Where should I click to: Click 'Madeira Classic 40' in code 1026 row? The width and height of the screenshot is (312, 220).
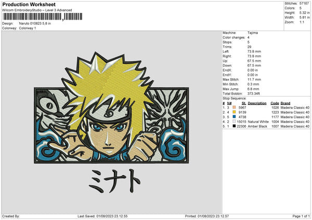295,107
